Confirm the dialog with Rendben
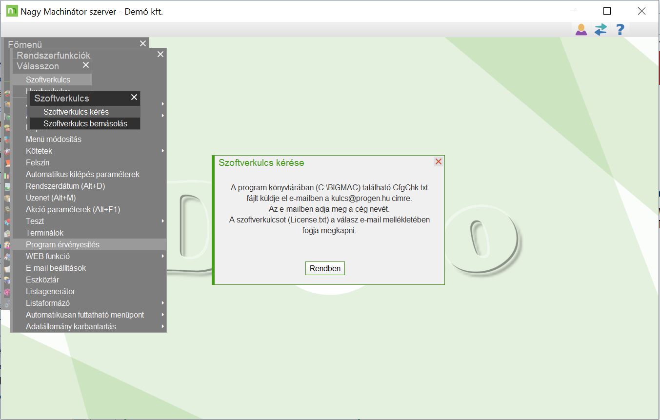This screenshot has height=420, width=660. pos(325,268)
